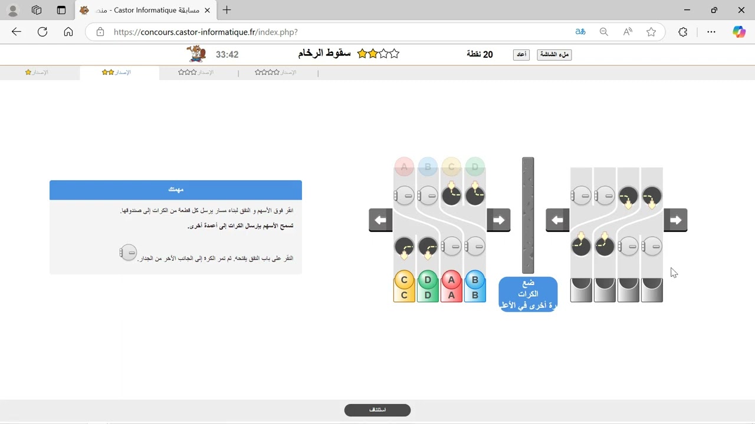Click the faded green ball D at top

point(475,167)
